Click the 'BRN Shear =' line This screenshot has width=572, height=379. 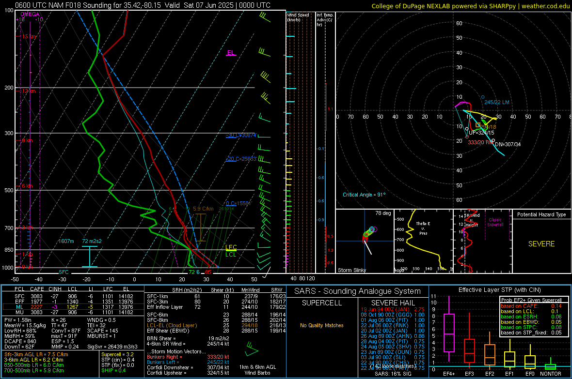coord(188,338)
